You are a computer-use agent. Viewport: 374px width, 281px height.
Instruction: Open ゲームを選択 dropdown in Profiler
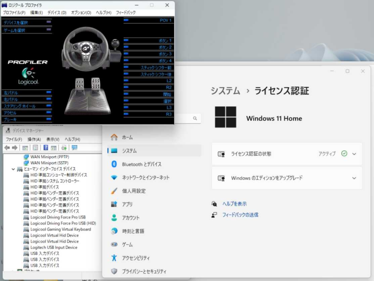[27, 30]
